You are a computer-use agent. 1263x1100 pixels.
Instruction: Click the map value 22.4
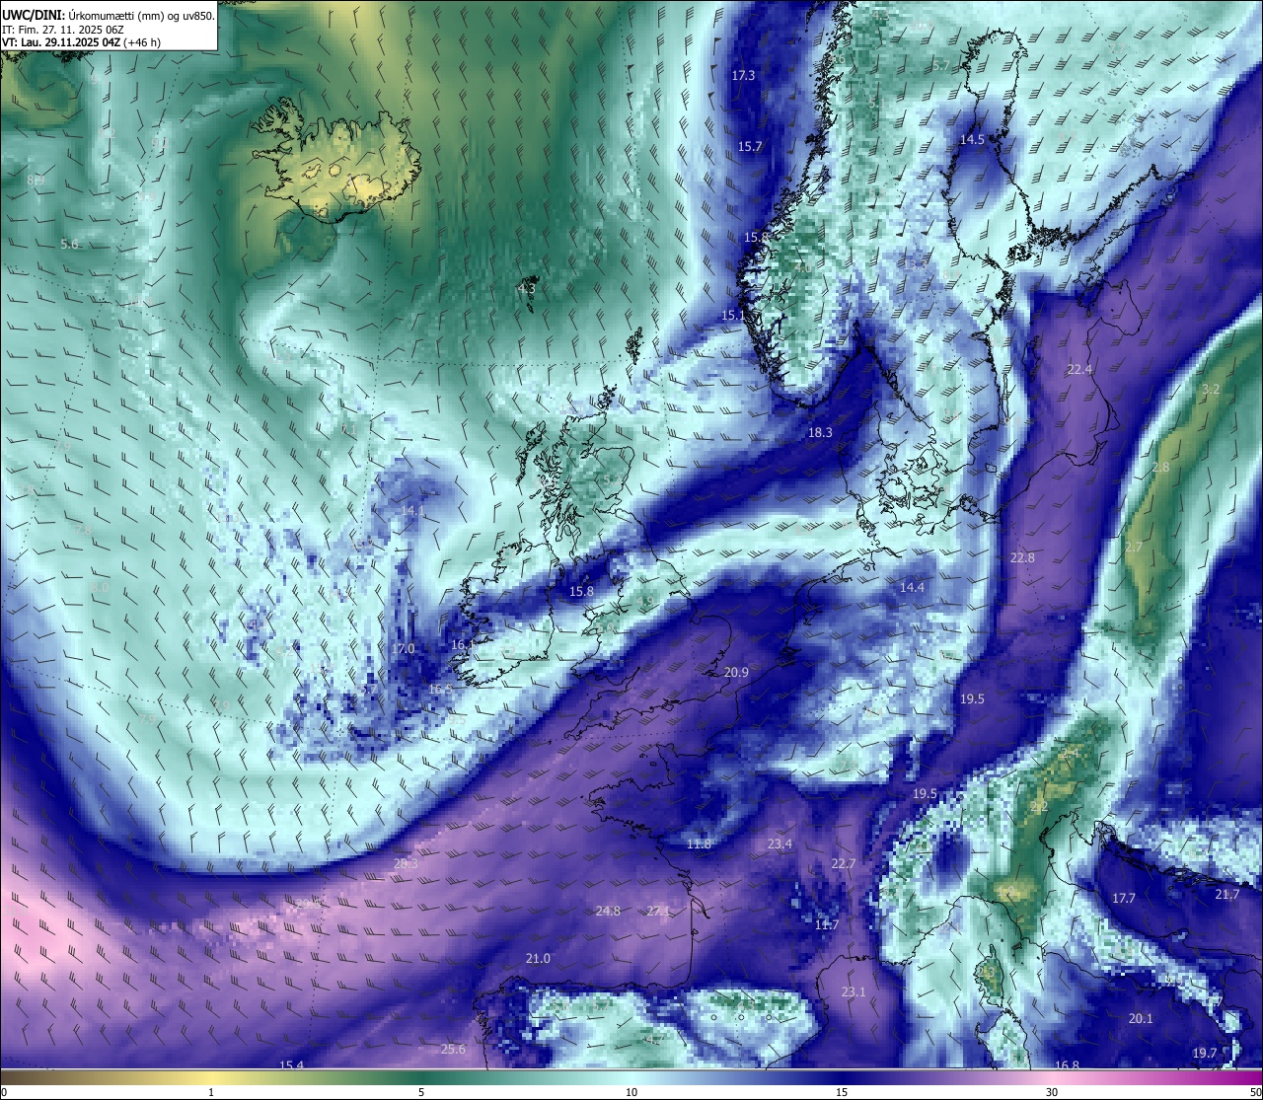(x=1079, y=370)
